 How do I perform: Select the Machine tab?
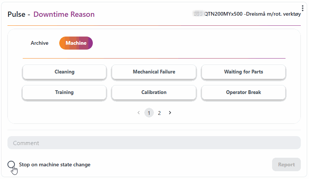(x=76, y=43)
